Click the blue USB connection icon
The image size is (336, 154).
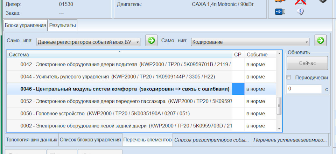[x=280, y=12]
